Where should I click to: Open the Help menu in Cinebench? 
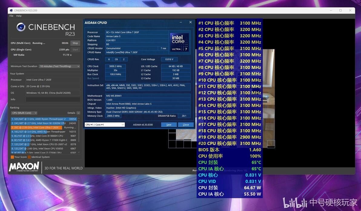coord(19,16)
